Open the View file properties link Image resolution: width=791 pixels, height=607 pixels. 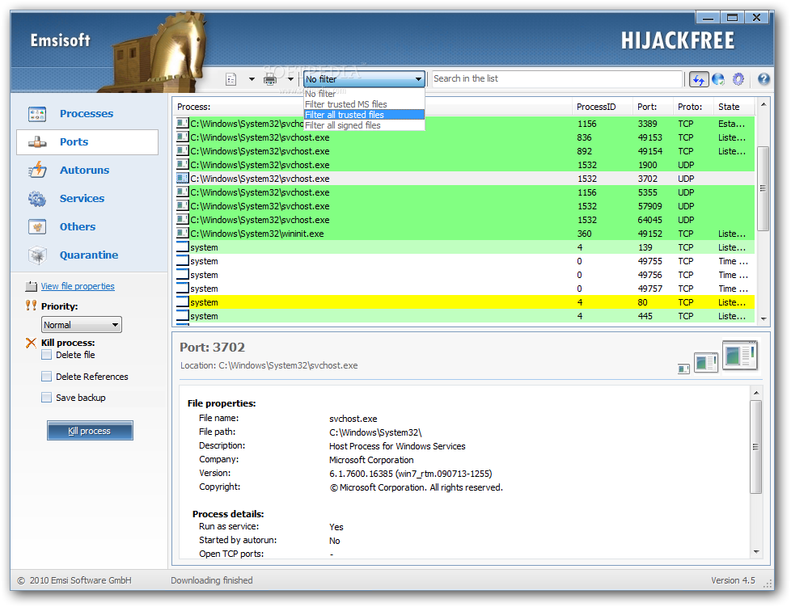(x=78, y=286)
